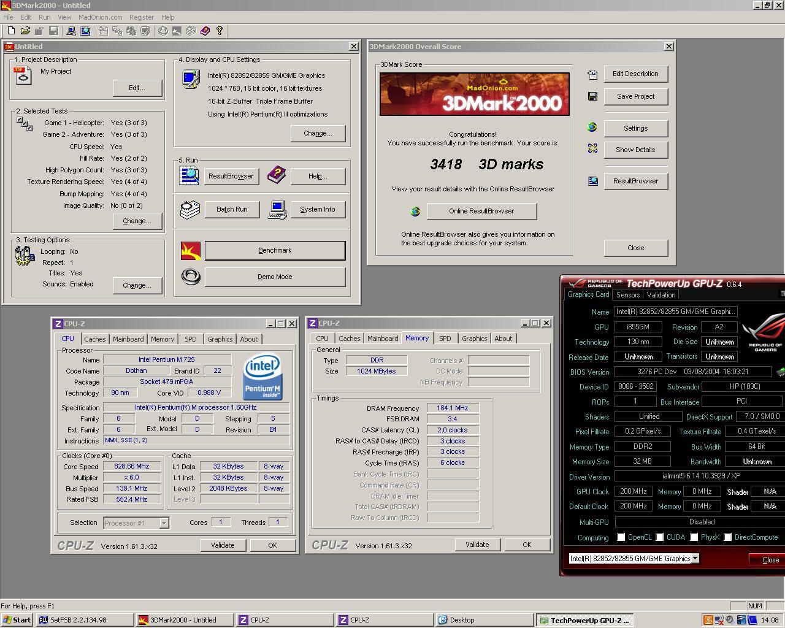The image size is (785, 628).
Task: Click the Benchmark button
Action: click(275, 250)
